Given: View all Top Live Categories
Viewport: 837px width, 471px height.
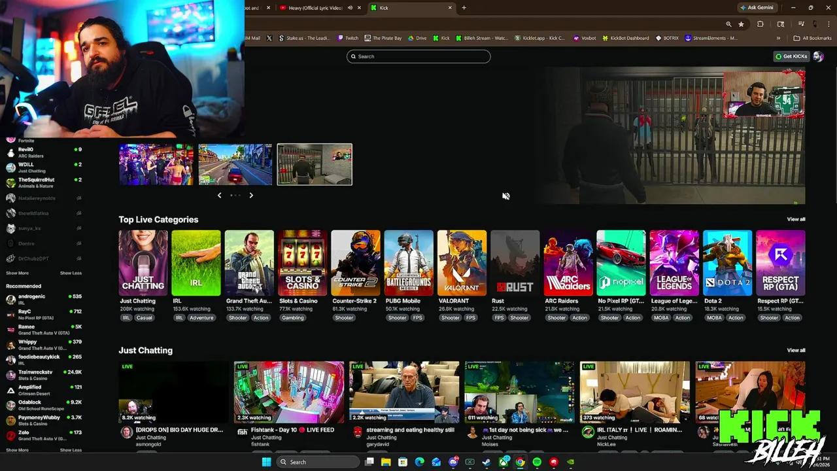Looking at the screenshot, I should pyautogui.click(x=796, y=219).
